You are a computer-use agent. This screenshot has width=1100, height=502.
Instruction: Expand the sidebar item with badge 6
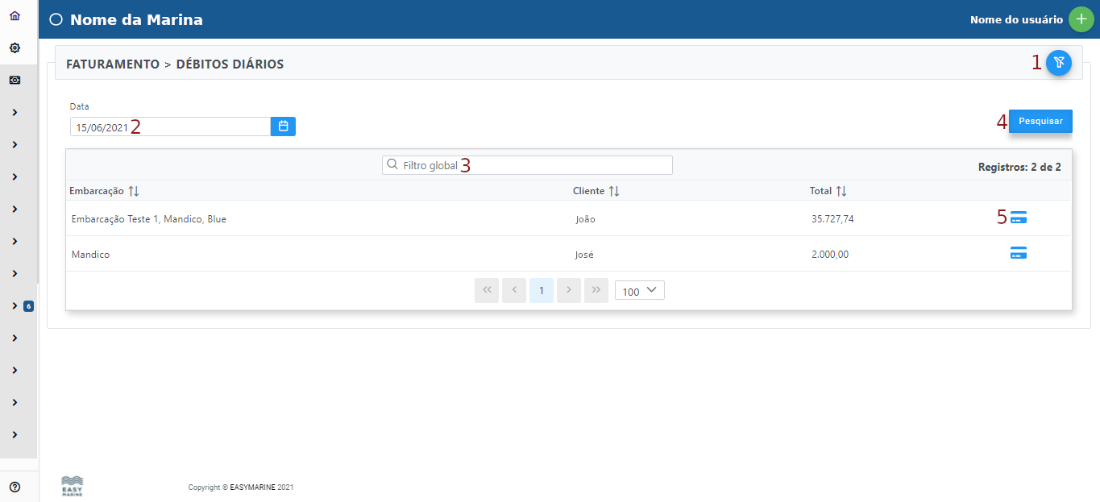pyautogui.click(x=15, y=306)
